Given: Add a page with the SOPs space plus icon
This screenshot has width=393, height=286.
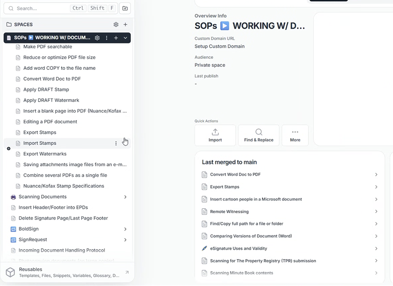Looking at the screenshot, I should click(116, 38).
